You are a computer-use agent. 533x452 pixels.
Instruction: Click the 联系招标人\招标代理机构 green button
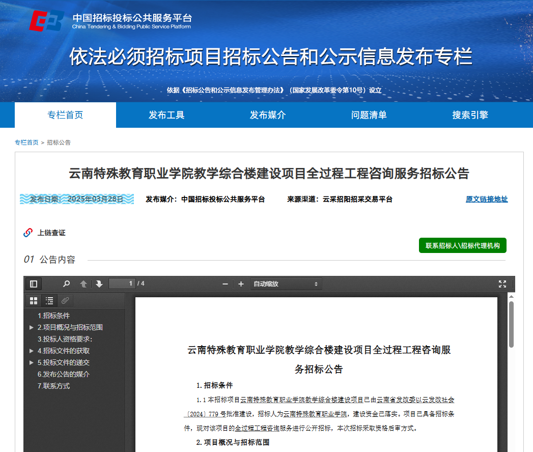coord(462,245)
